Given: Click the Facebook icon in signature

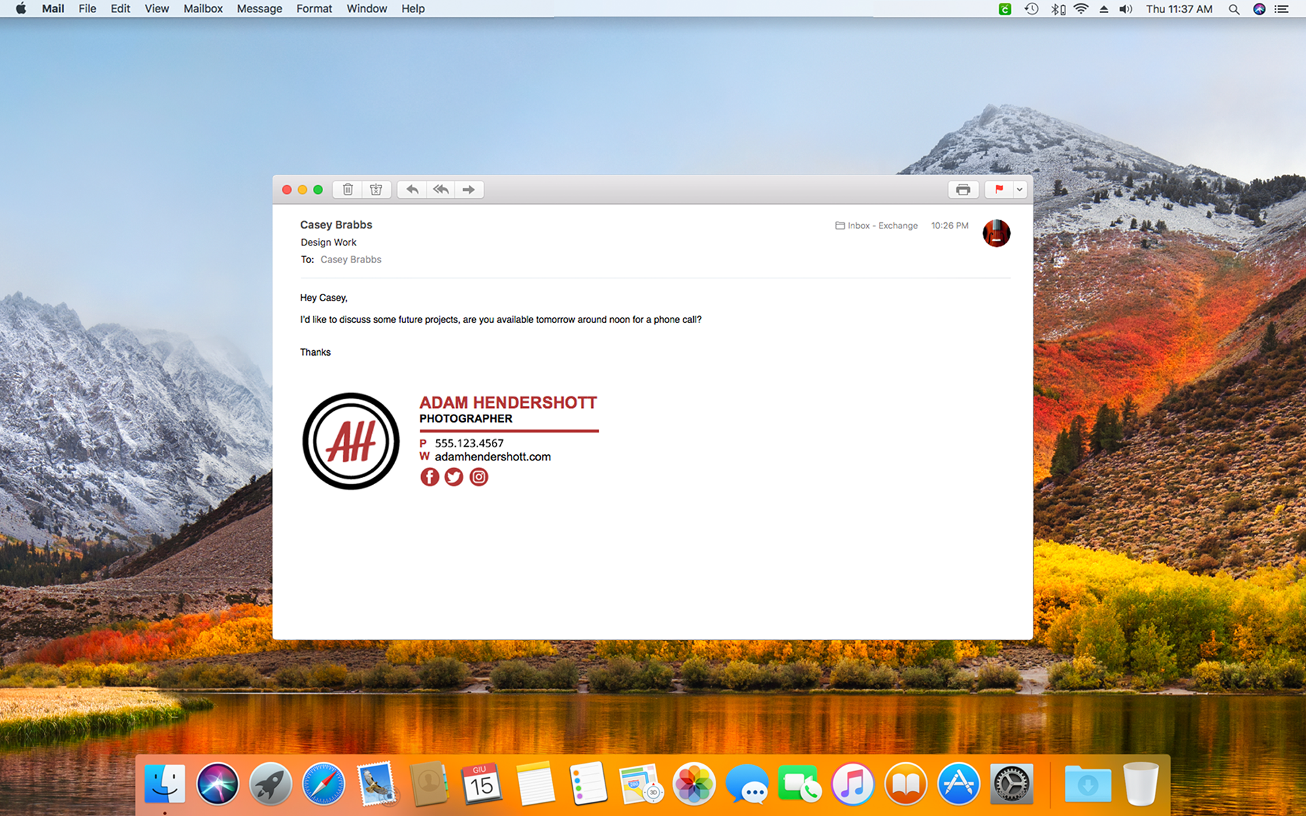Looking at the screenshot, I should point(429,477).
